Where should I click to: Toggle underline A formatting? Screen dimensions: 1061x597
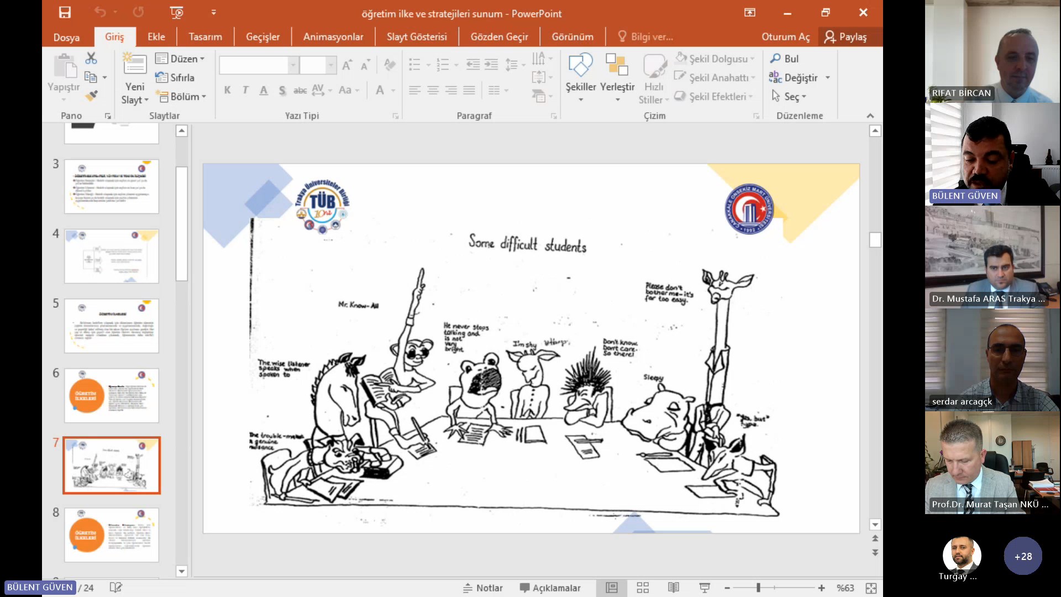(264, 90)
